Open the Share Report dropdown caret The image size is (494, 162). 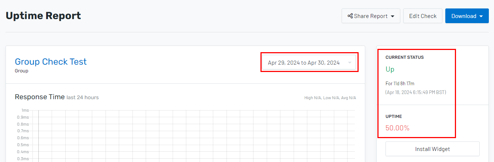pos(393,17)
